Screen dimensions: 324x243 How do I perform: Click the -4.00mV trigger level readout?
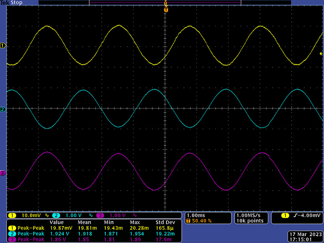point(309,216)
